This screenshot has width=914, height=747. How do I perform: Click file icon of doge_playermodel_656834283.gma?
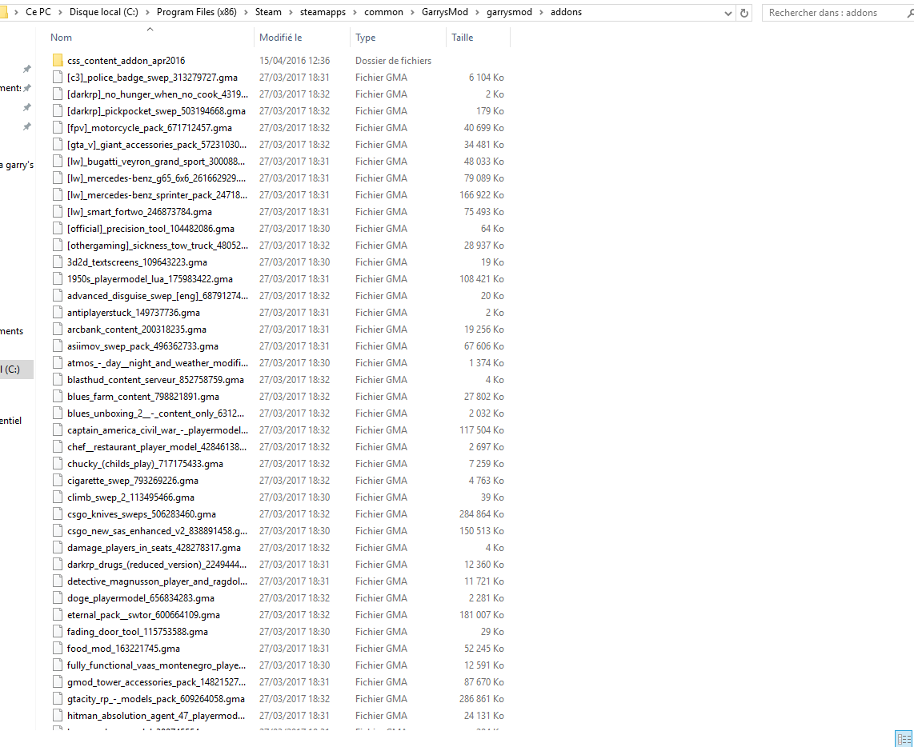(57, 597)
